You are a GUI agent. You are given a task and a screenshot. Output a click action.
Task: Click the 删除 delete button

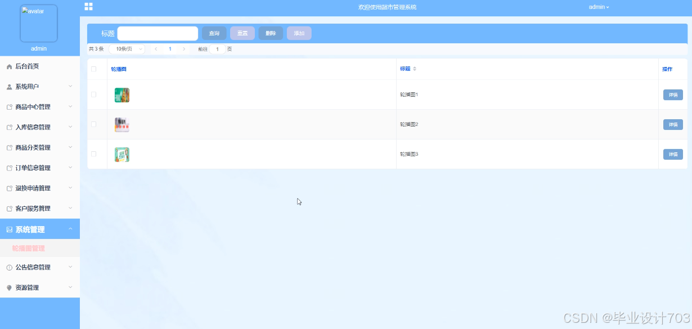tap(271, 33)
